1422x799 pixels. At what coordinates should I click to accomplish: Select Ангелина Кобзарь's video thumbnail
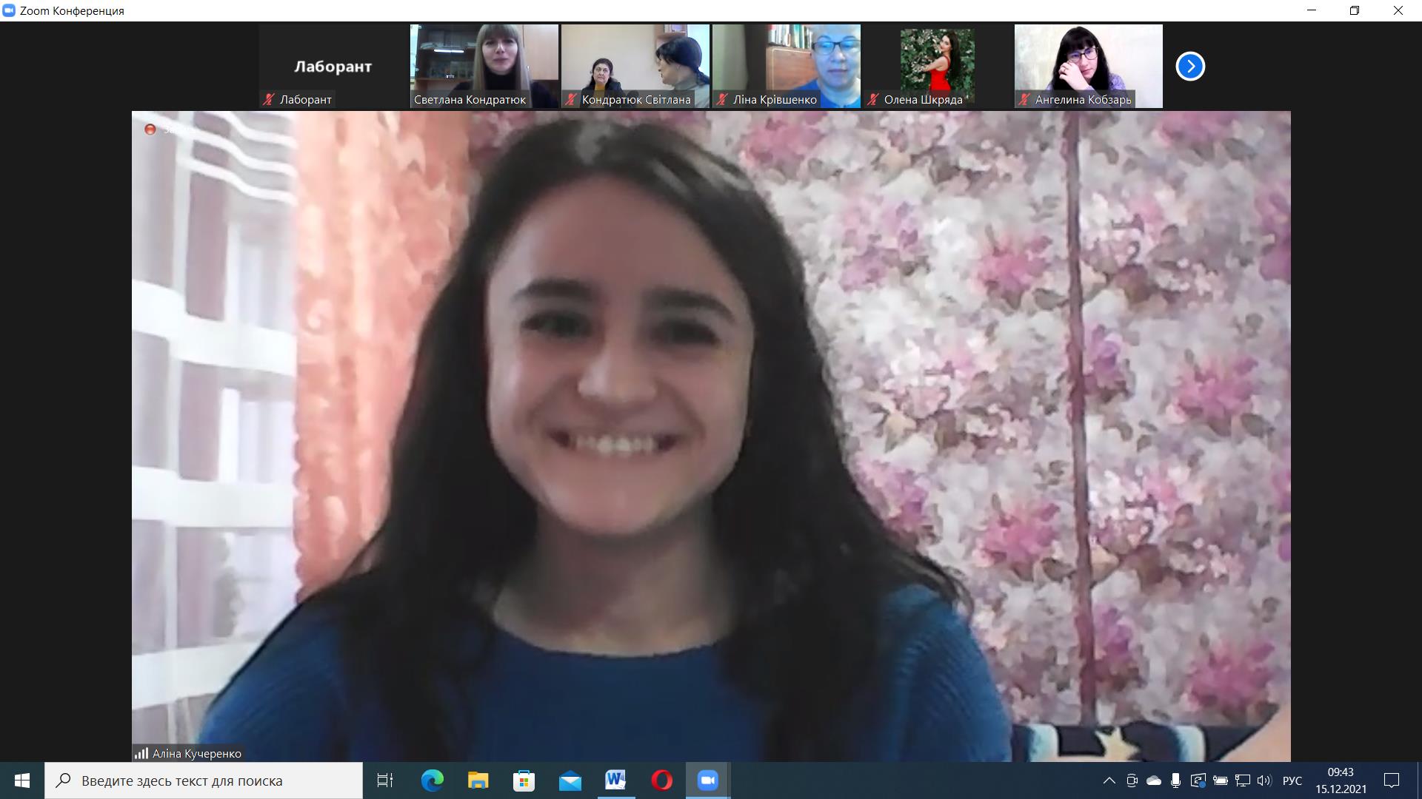[x=1089, y=67]
